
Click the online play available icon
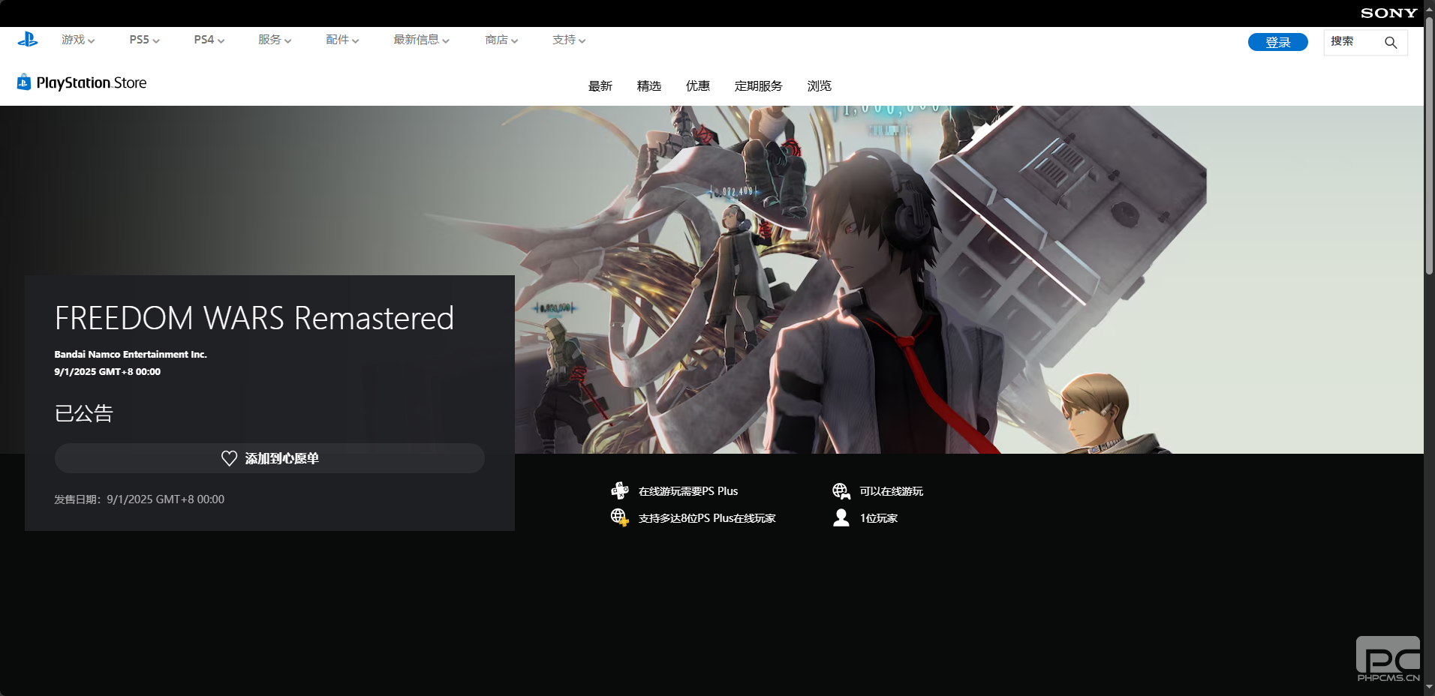pos(841,490)
